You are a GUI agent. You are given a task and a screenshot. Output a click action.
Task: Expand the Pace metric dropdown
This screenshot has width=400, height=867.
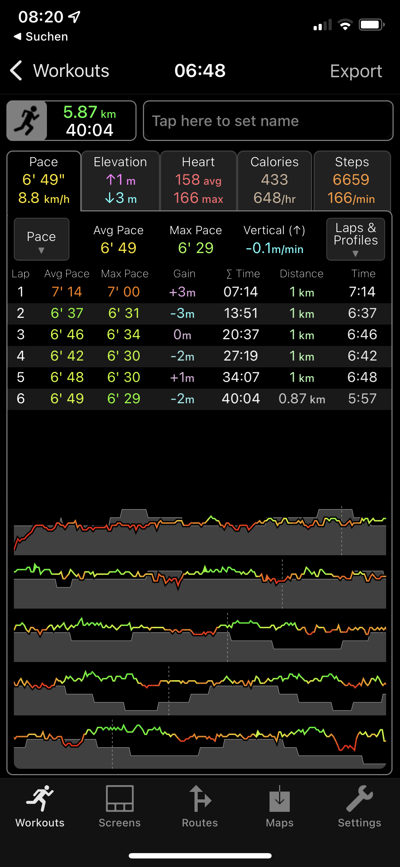tap(41, 239)
